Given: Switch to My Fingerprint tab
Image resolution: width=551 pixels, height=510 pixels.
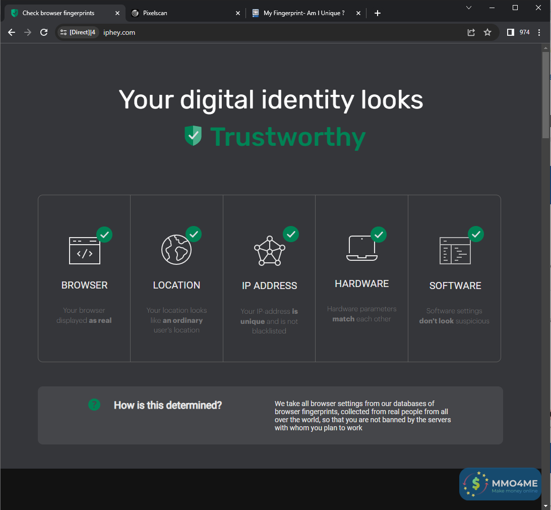Looking at the screenshot, I should click(x=304, y=13).
